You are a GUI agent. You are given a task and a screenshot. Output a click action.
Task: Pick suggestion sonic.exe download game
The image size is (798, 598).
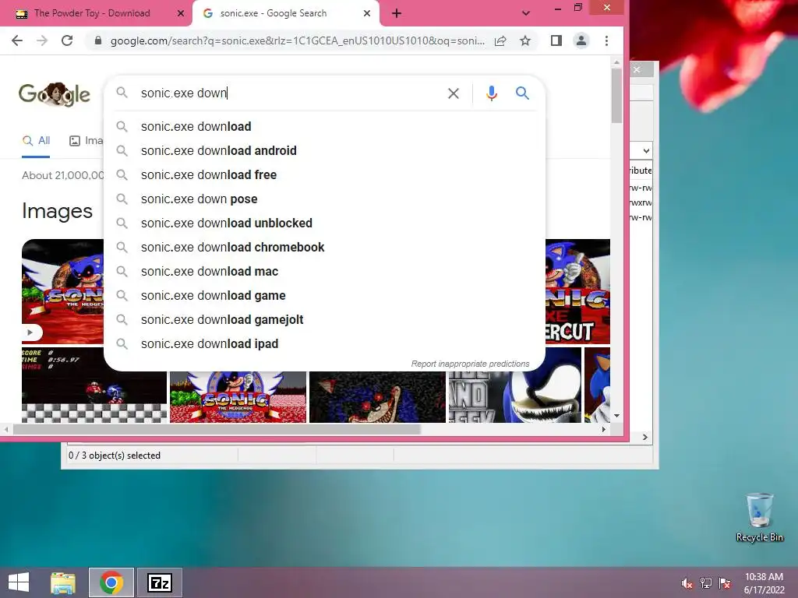(324, 295)
